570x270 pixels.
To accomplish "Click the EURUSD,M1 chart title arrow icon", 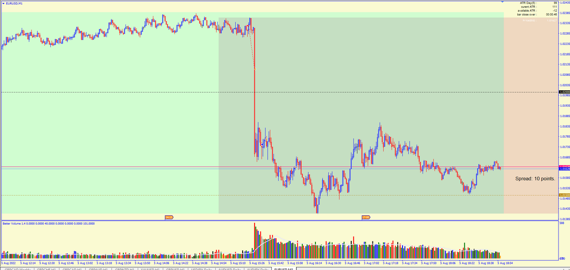I will point(3,3).
